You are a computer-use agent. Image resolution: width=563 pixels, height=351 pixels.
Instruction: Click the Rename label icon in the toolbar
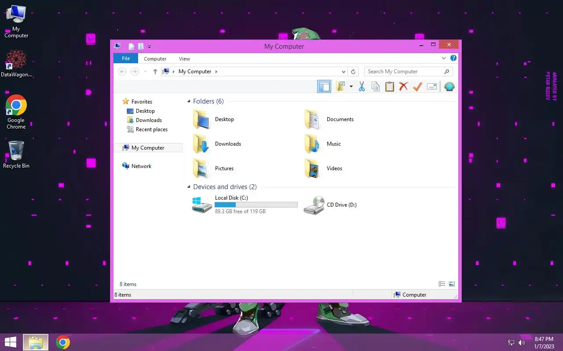pyautogui.click(x=432, y=86)
